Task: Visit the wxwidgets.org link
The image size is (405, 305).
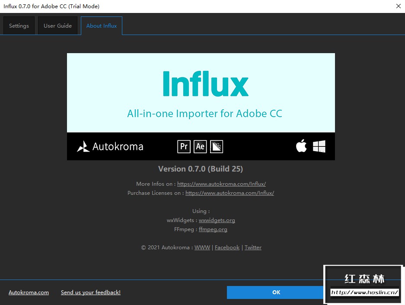Action: 217,220
